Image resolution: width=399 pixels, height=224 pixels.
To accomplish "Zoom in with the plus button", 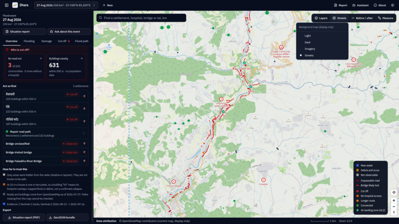I will pyautogui.click(x=394, y=200).
